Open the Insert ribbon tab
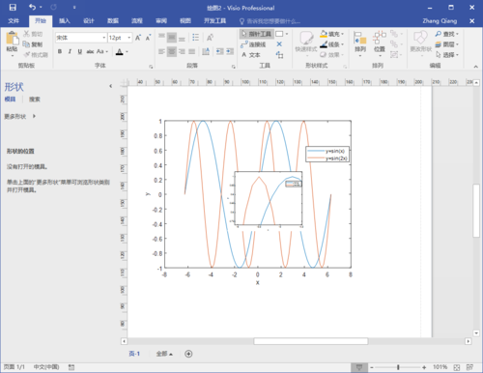The height and width of the screenshot is (373, 483). coord(64,21)
